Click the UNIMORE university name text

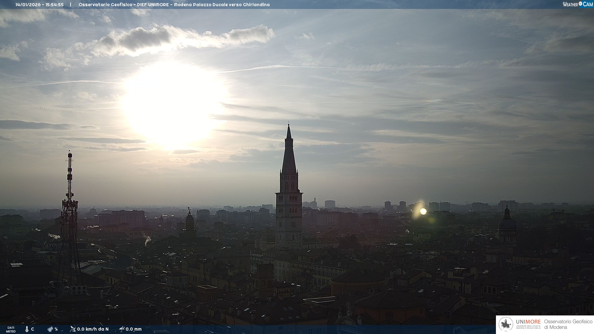[x=528, y=322]
